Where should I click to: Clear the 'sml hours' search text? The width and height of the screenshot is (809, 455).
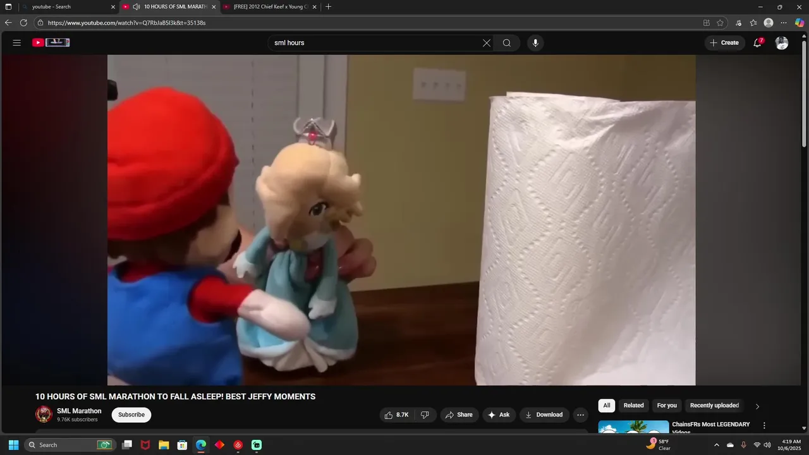[x=487, y=43]
